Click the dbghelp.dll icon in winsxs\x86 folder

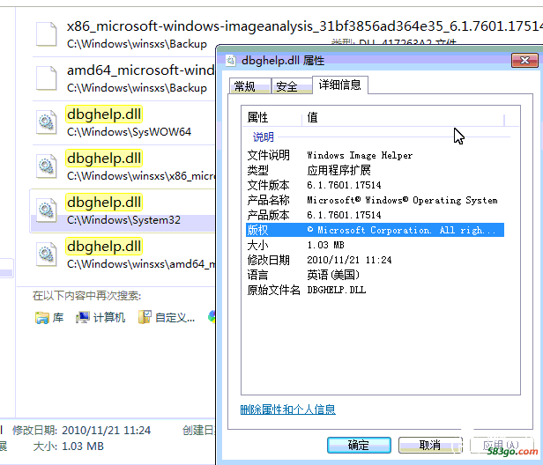tap(46, 166)
